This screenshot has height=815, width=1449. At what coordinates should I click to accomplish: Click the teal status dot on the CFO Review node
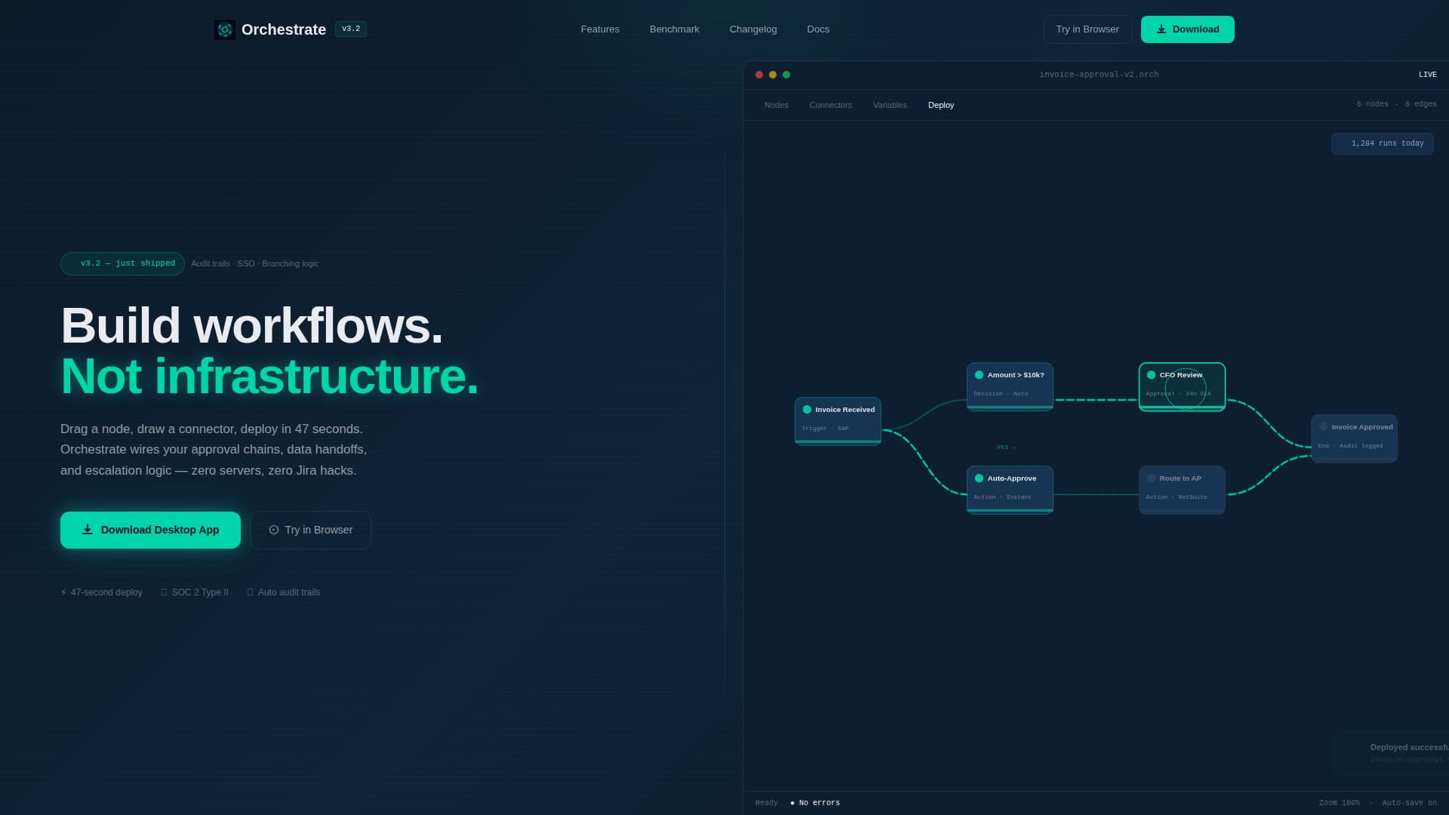tap(1151, 375)
